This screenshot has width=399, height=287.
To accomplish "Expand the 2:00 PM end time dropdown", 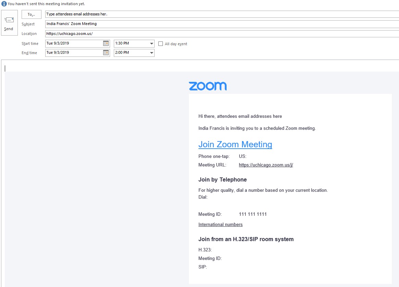I will (152, 53).
